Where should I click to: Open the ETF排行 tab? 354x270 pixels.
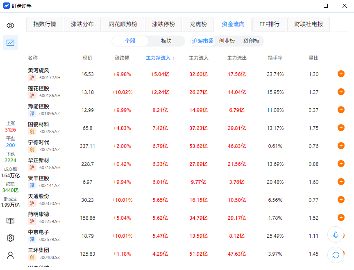click(269, 24)
